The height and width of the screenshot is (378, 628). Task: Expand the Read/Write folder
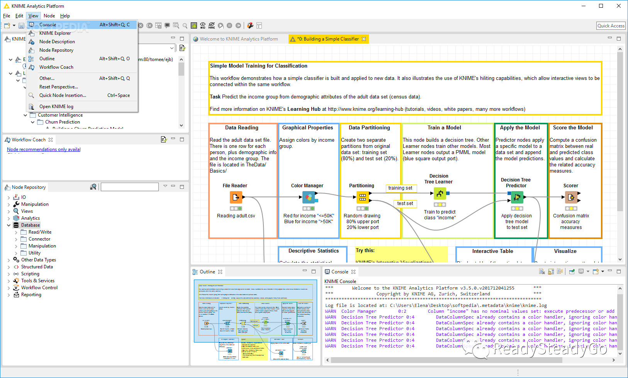coord(16,232)
